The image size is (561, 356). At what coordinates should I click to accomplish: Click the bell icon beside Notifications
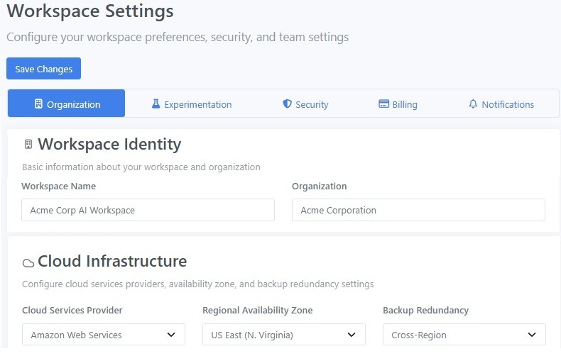click(x=473, y=104)
